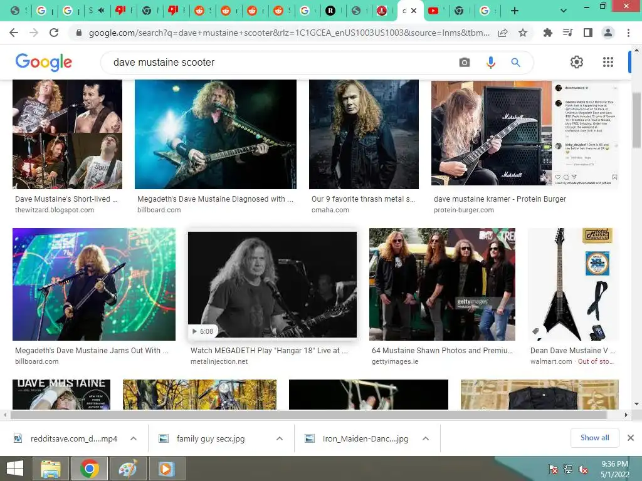Open the blue-lit billboard.com guitar thumbnail
The image size is (642, 481).
216,134
